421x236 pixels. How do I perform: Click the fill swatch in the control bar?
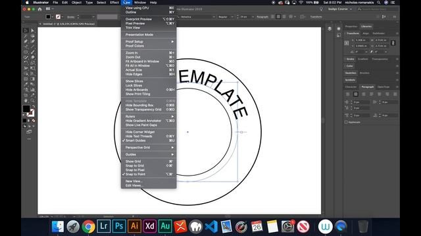pos(48,16)
